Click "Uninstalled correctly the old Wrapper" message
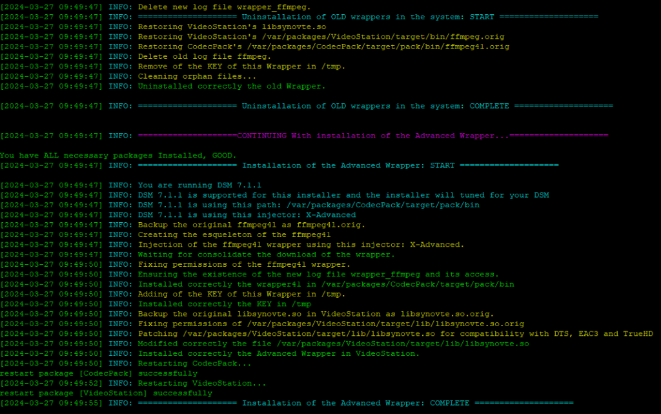The image size is (661, 414). [232, 86]
